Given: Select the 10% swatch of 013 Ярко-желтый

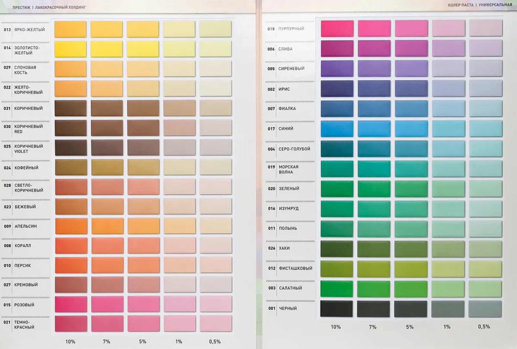Looking at the screenshot, I should coord(70,29).
